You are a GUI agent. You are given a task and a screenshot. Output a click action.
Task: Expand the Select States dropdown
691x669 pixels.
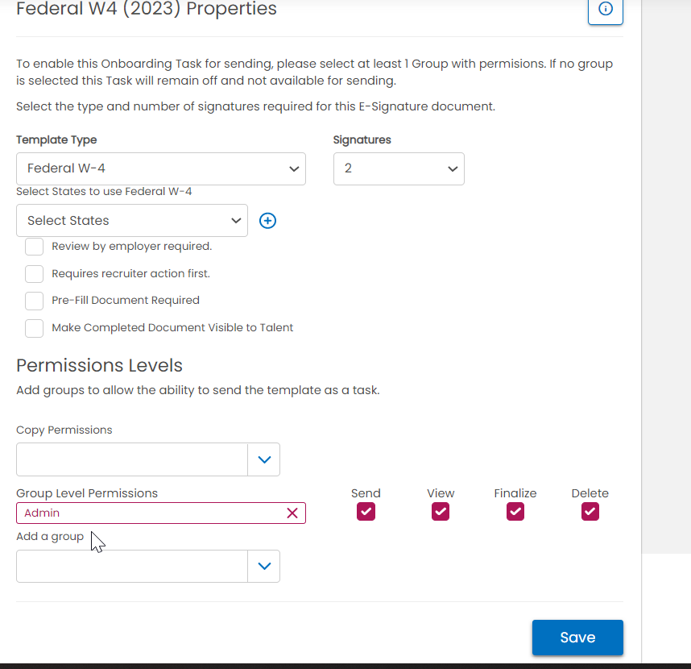pos(132,221)
